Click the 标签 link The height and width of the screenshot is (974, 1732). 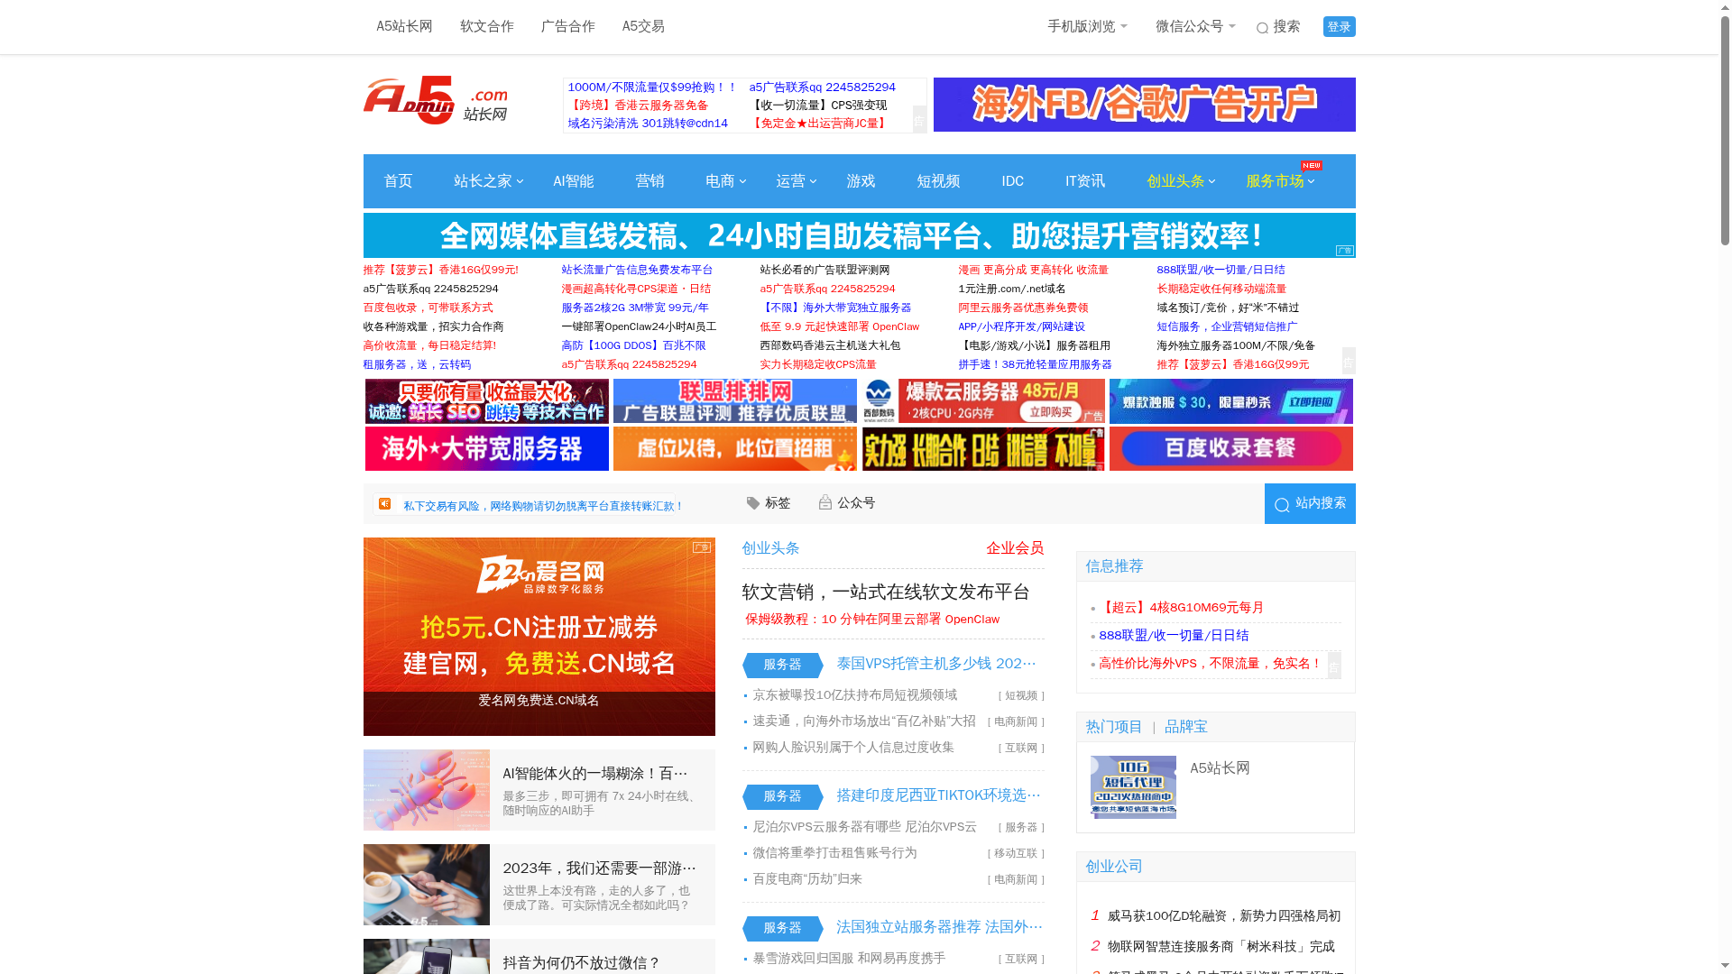(778, 503)
